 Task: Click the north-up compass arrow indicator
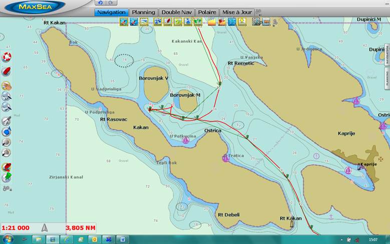tap(45, 227)
